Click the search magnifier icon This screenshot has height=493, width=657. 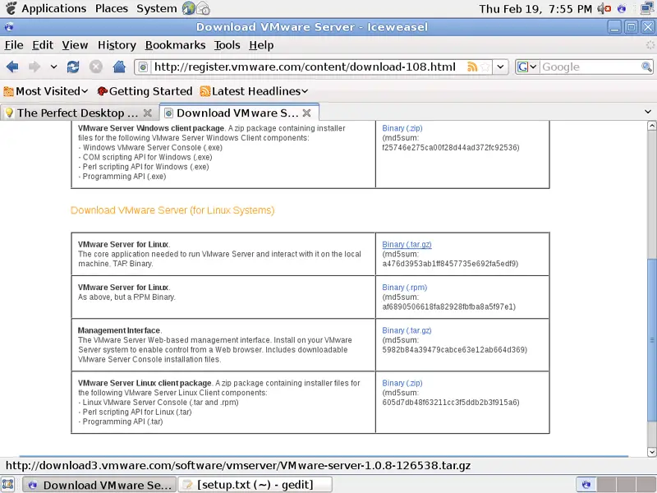click(x=646, y=67)
